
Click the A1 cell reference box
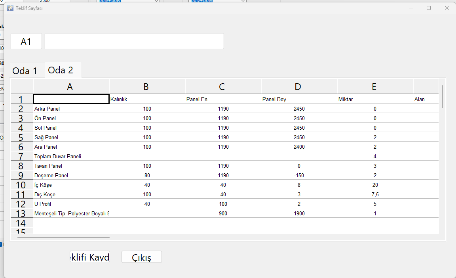pyautogui.click(x=26, y=41)
